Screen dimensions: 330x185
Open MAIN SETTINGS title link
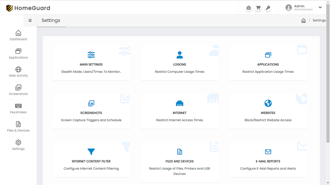pos(91,65)
